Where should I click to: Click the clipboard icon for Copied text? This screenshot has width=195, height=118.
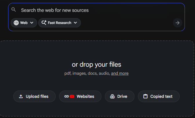[145, 96]
